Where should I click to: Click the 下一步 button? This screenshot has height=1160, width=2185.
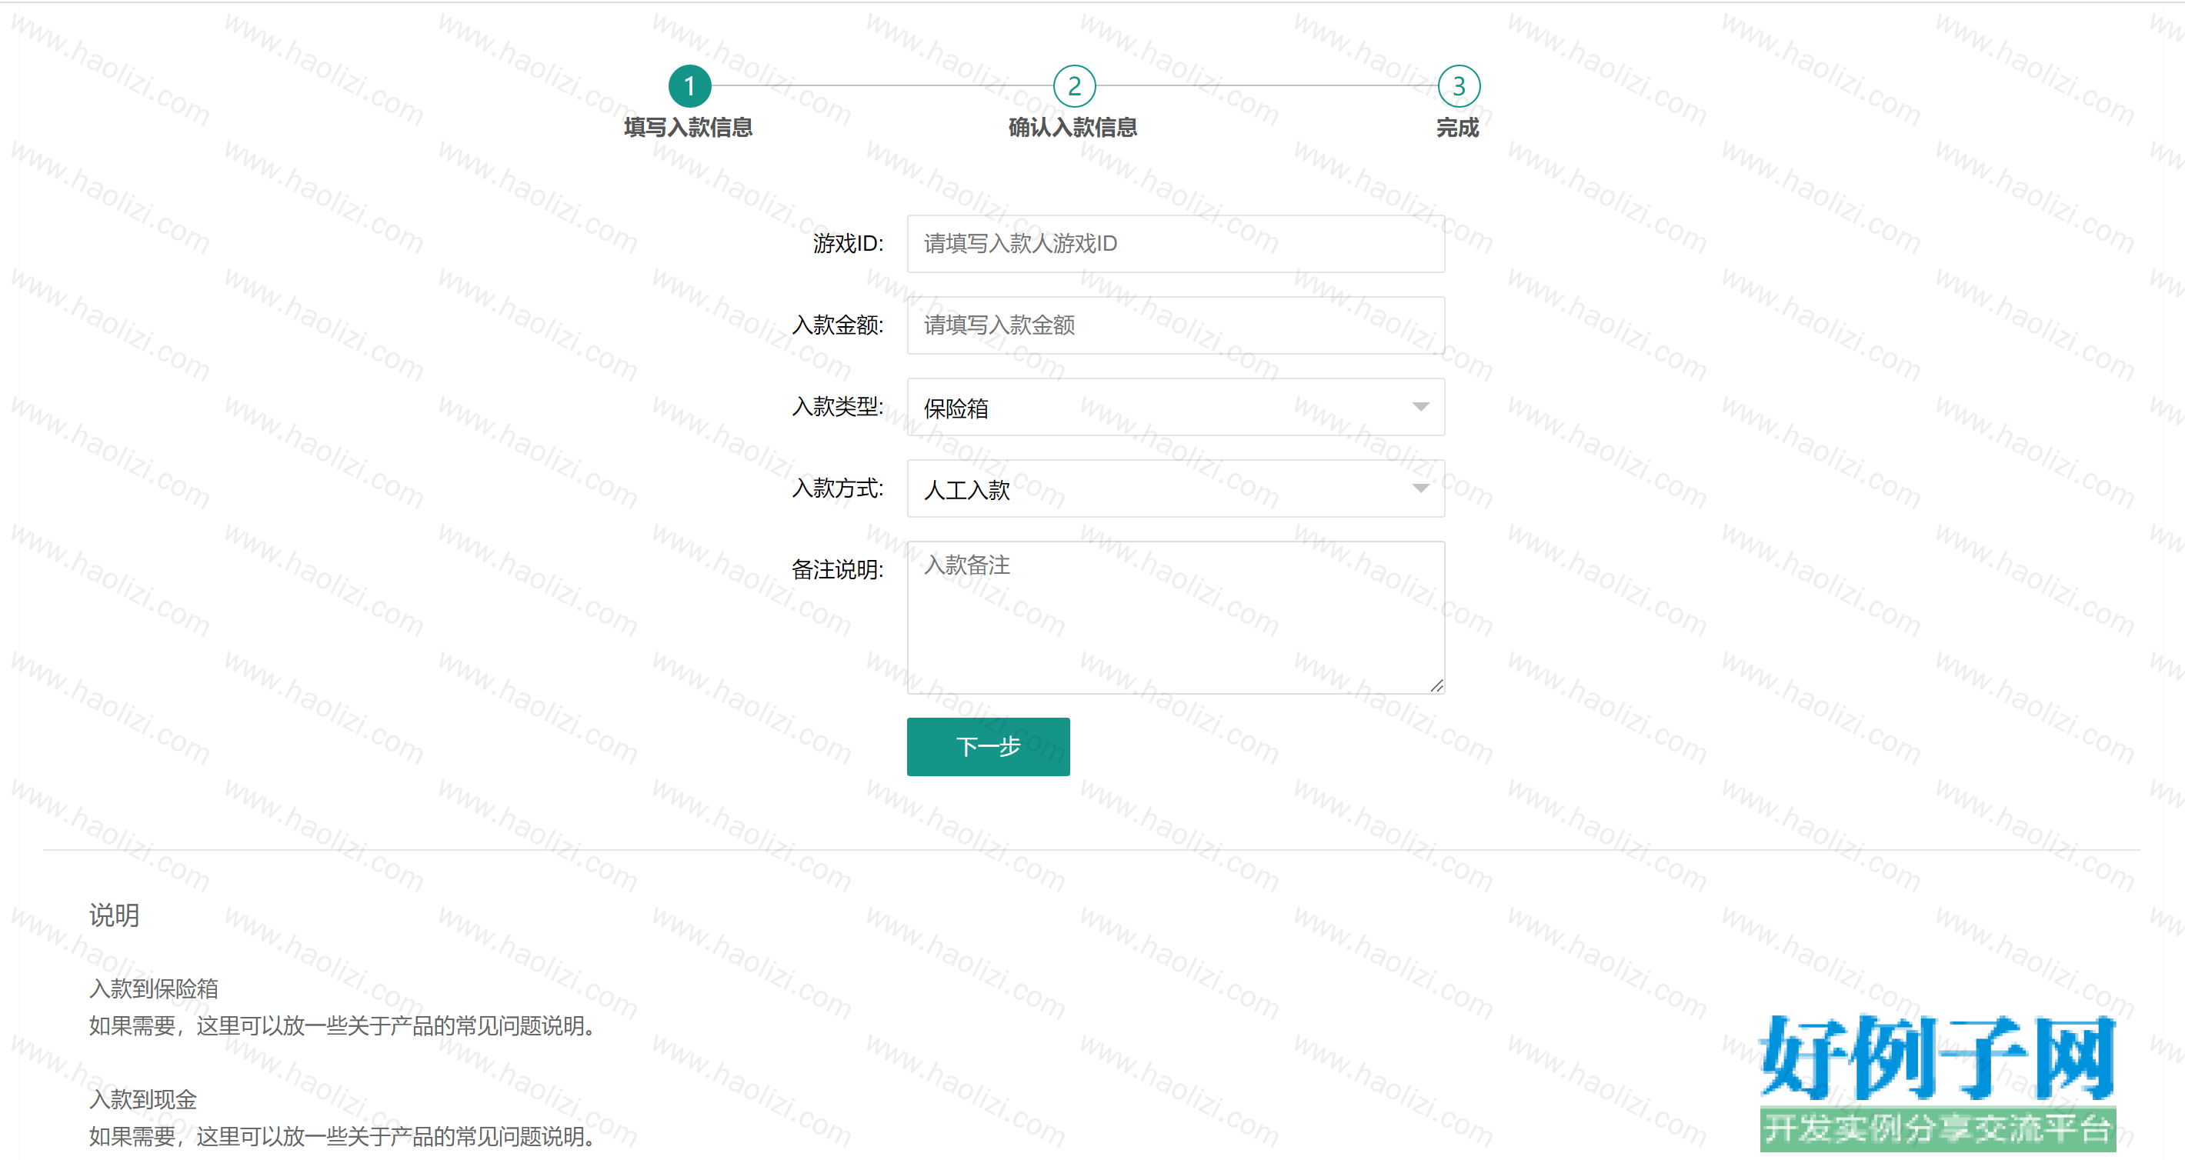[988, 746]
